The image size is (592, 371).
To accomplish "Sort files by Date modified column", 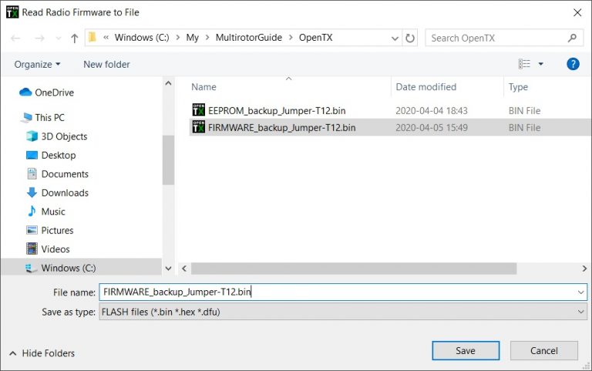I will (425, 87).
